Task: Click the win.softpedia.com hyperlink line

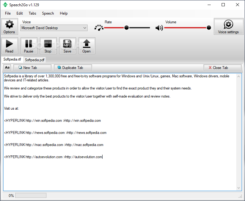Action: pos(52,121)
